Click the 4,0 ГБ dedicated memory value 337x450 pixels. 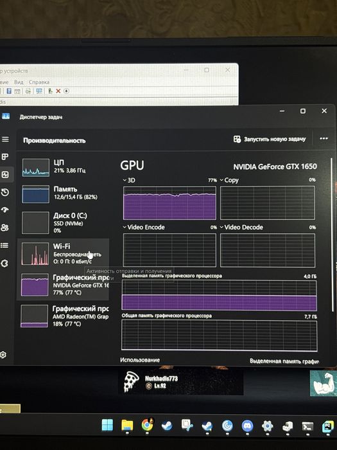tap(310, 276)
